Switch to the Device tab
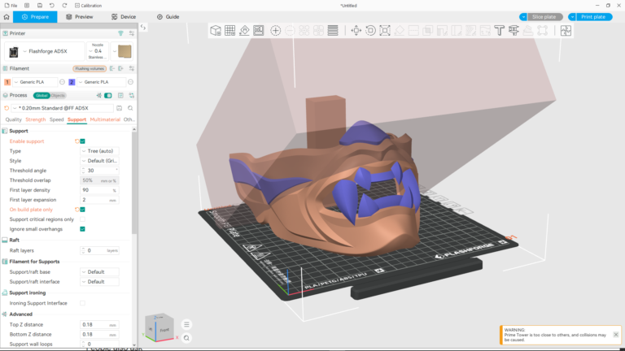Viewport: 625px width, 351px height. 124,17
